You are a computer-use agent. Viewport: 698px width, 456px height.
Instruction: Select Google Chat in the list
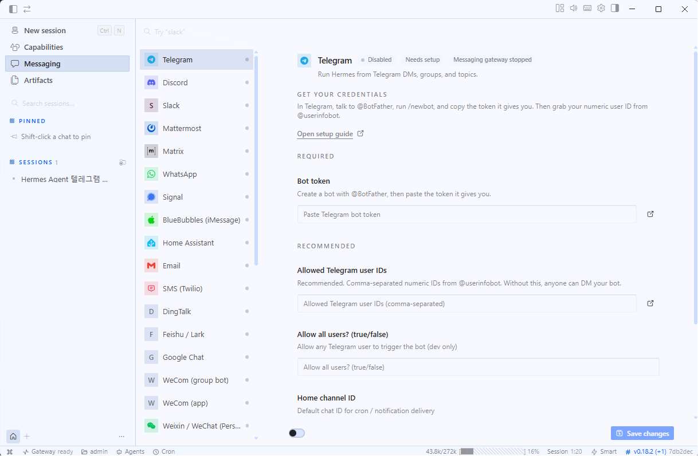coord(197,357)
